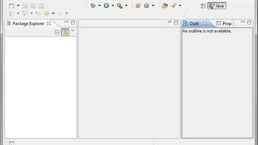Click the Show View as fast view icon

11,143
